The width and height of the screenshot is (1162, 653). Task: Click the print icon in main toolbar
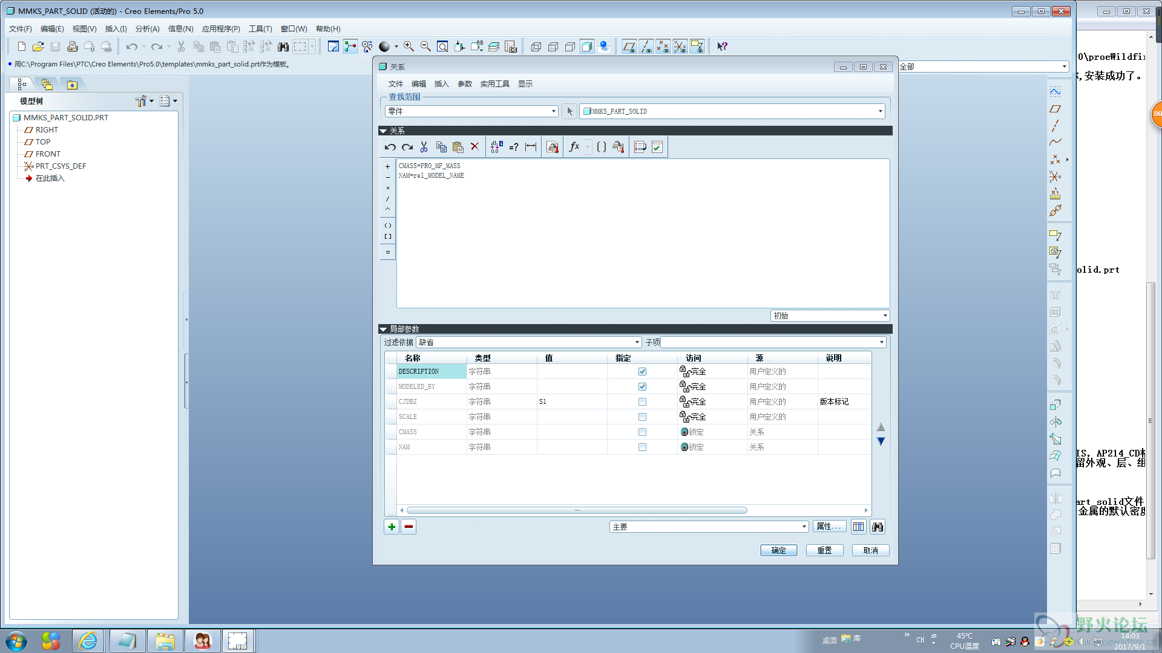(x=73, y=47)
